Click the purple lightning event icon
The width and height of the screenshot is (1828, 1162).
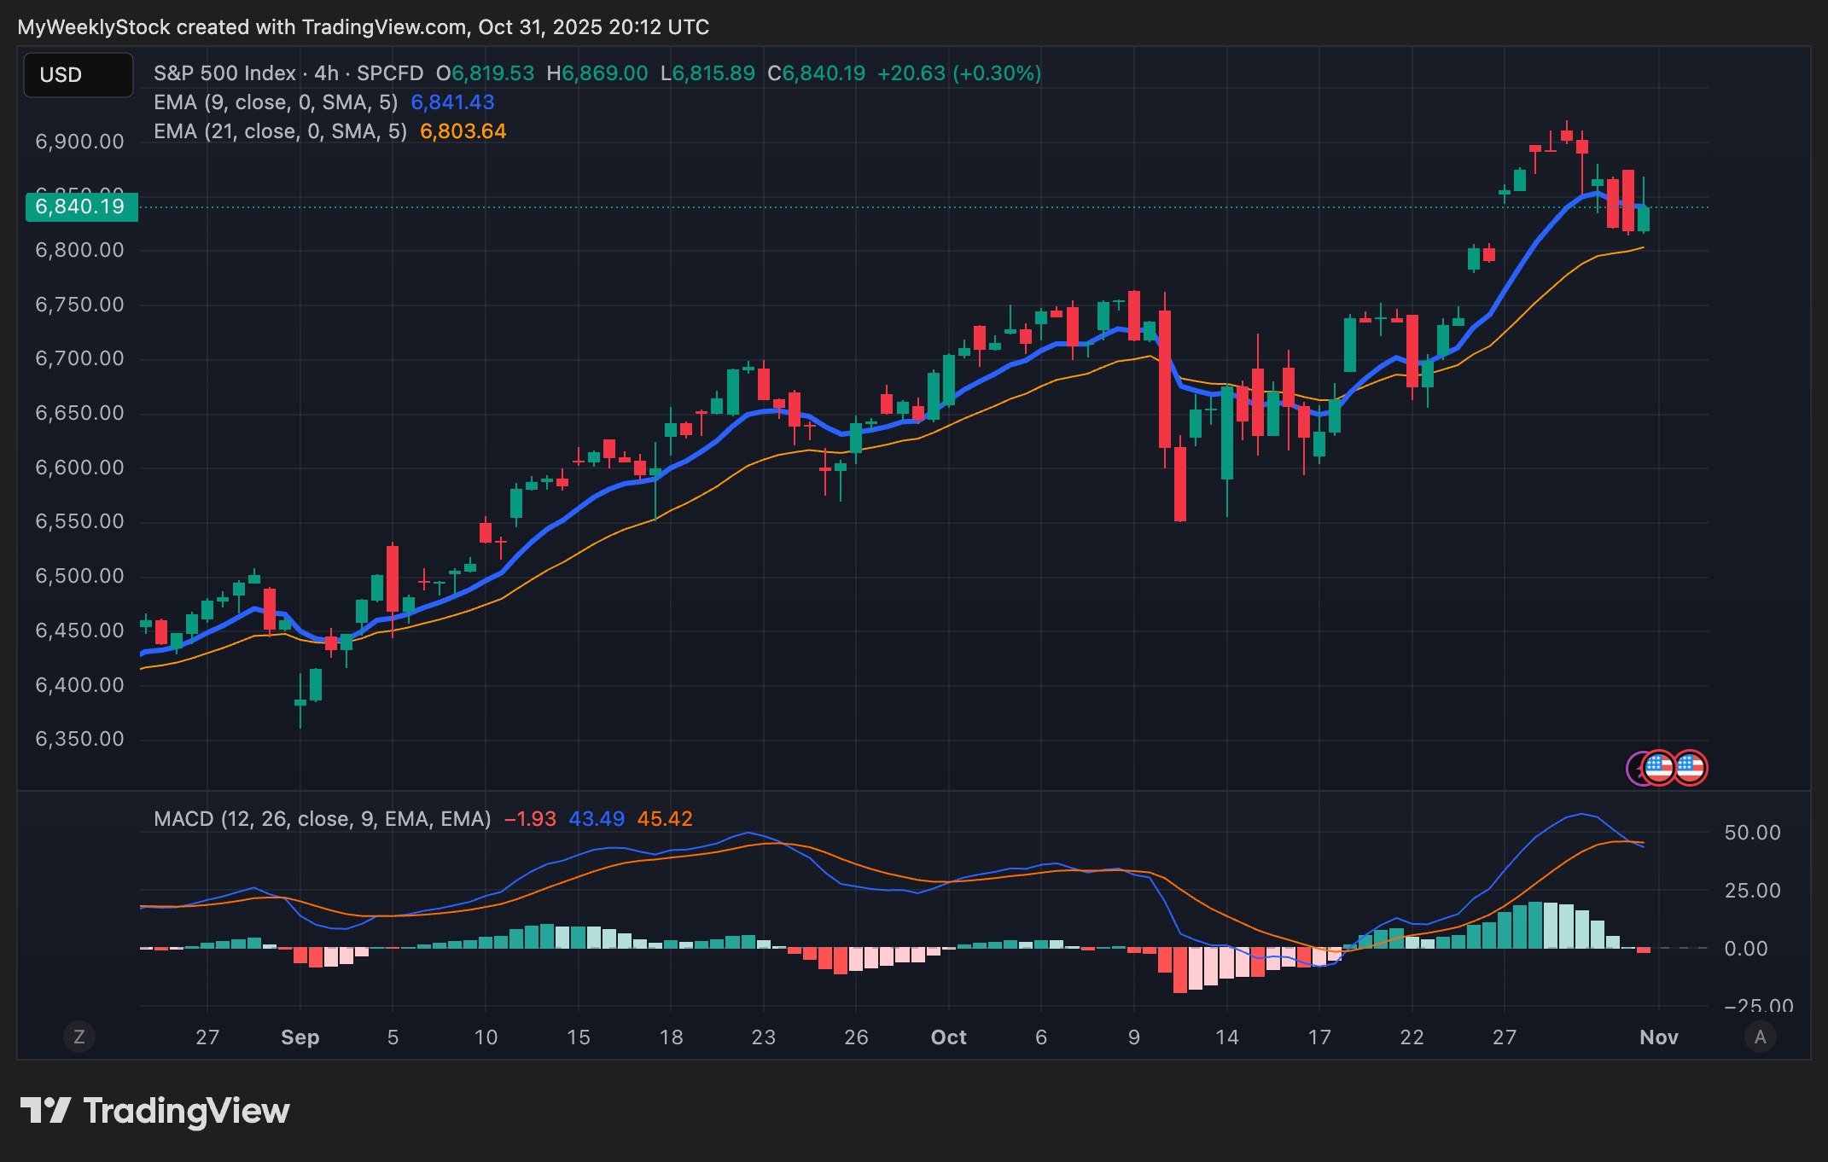[x=1633, y=769]
